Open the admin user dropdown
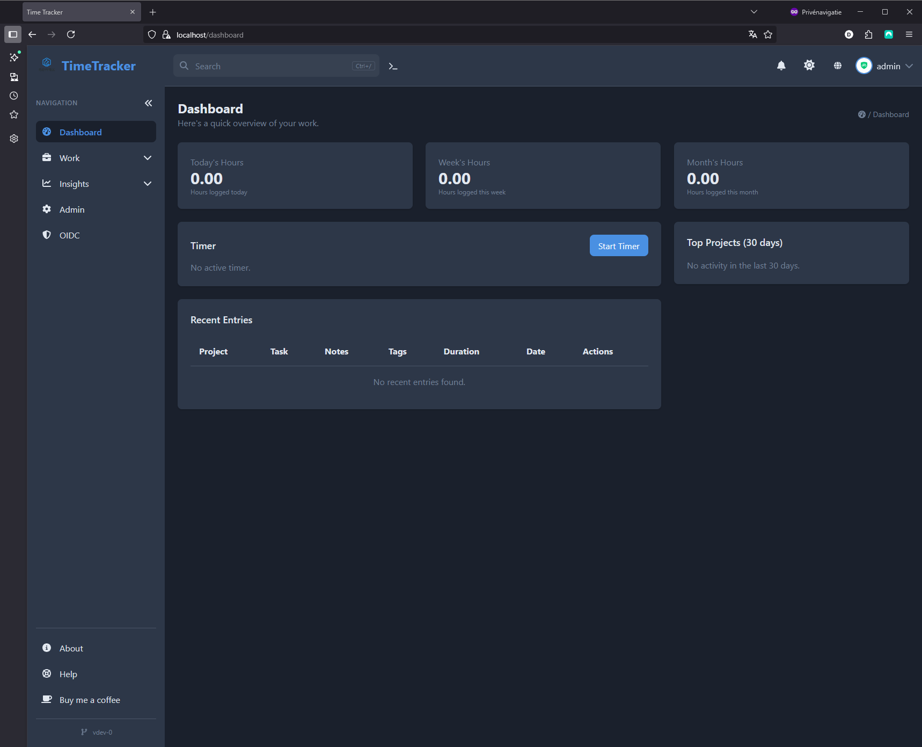Screen dimensions: 922x747 point(884,66)
